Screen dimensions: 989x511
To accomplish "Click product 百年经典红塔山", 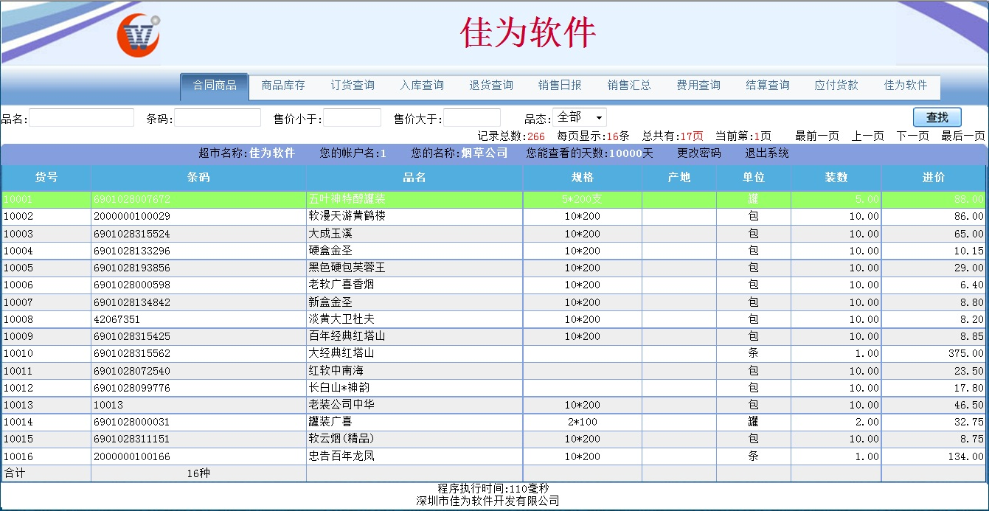I will pyautogui.click(x=347, y=336).
